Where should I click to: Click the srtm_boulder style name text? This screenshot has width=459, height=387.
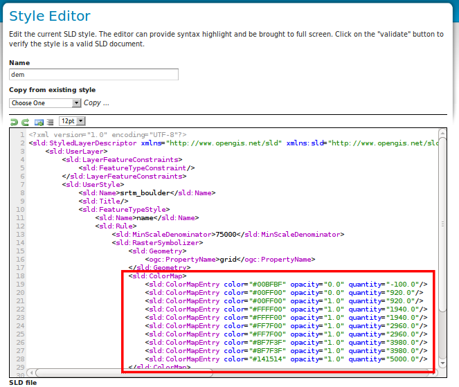[x=145, y=193]
